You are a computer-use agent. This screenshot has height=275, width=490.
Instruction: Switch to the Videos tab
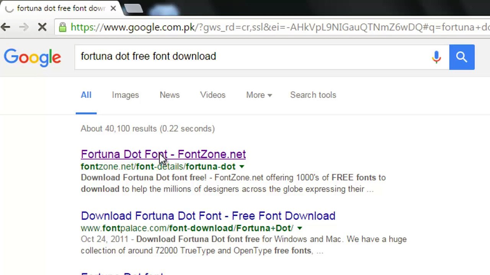pos(213,95)
